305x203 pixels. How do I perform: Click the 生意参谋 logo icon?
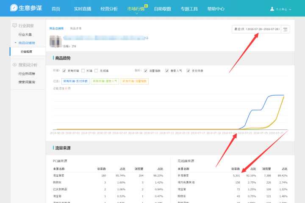click(14, 8)
